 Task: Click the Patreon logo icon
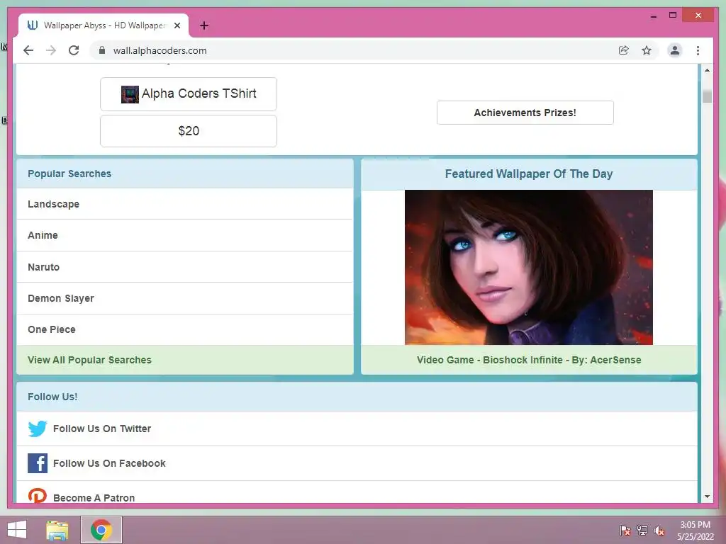pos(38,495)
